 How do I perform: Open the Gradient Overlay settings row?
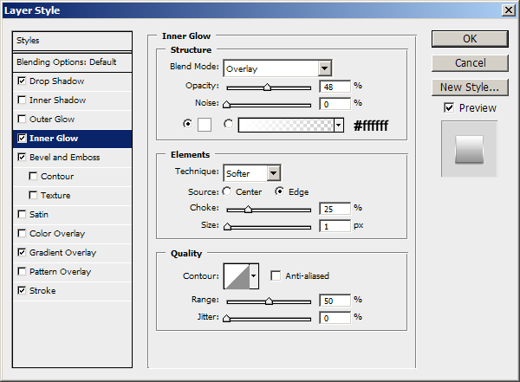[x=72, y=253]
